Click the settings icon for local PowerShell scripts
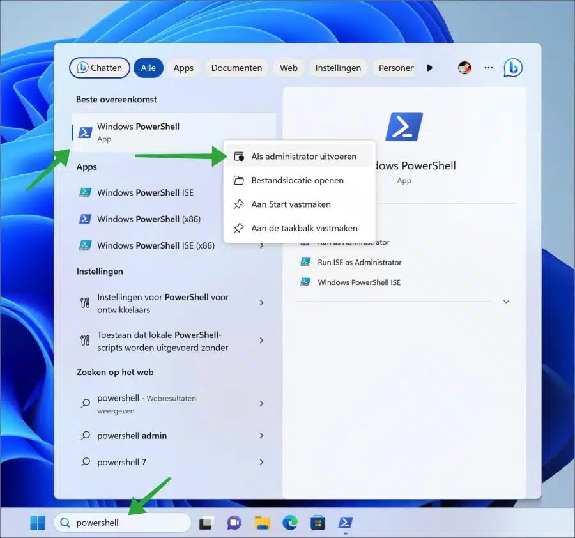The image size is (575, 538). click(85, 341)
